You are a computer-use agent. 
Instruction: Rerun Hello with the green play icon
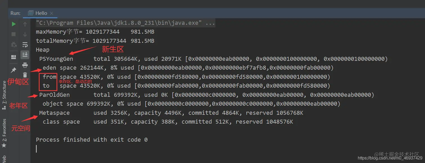[x=13, y=24]
